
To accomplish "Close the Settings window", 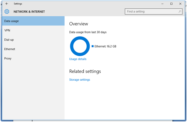I will [180, 4].
